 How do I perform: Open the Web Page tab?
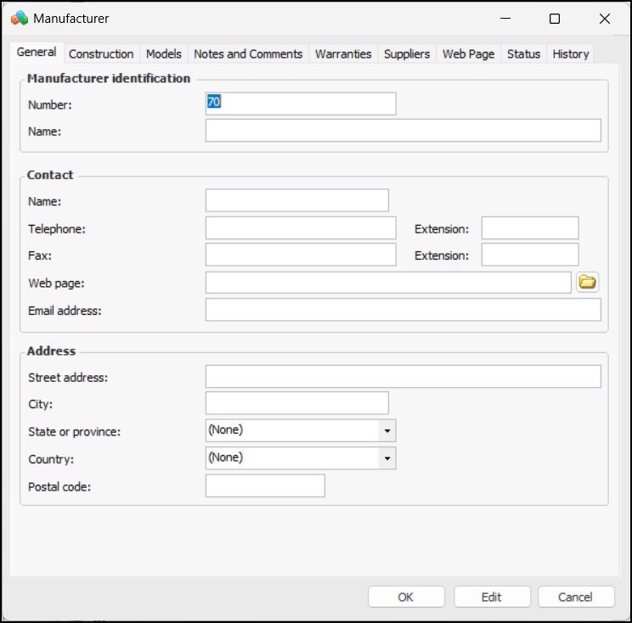(x=468, y=53)
